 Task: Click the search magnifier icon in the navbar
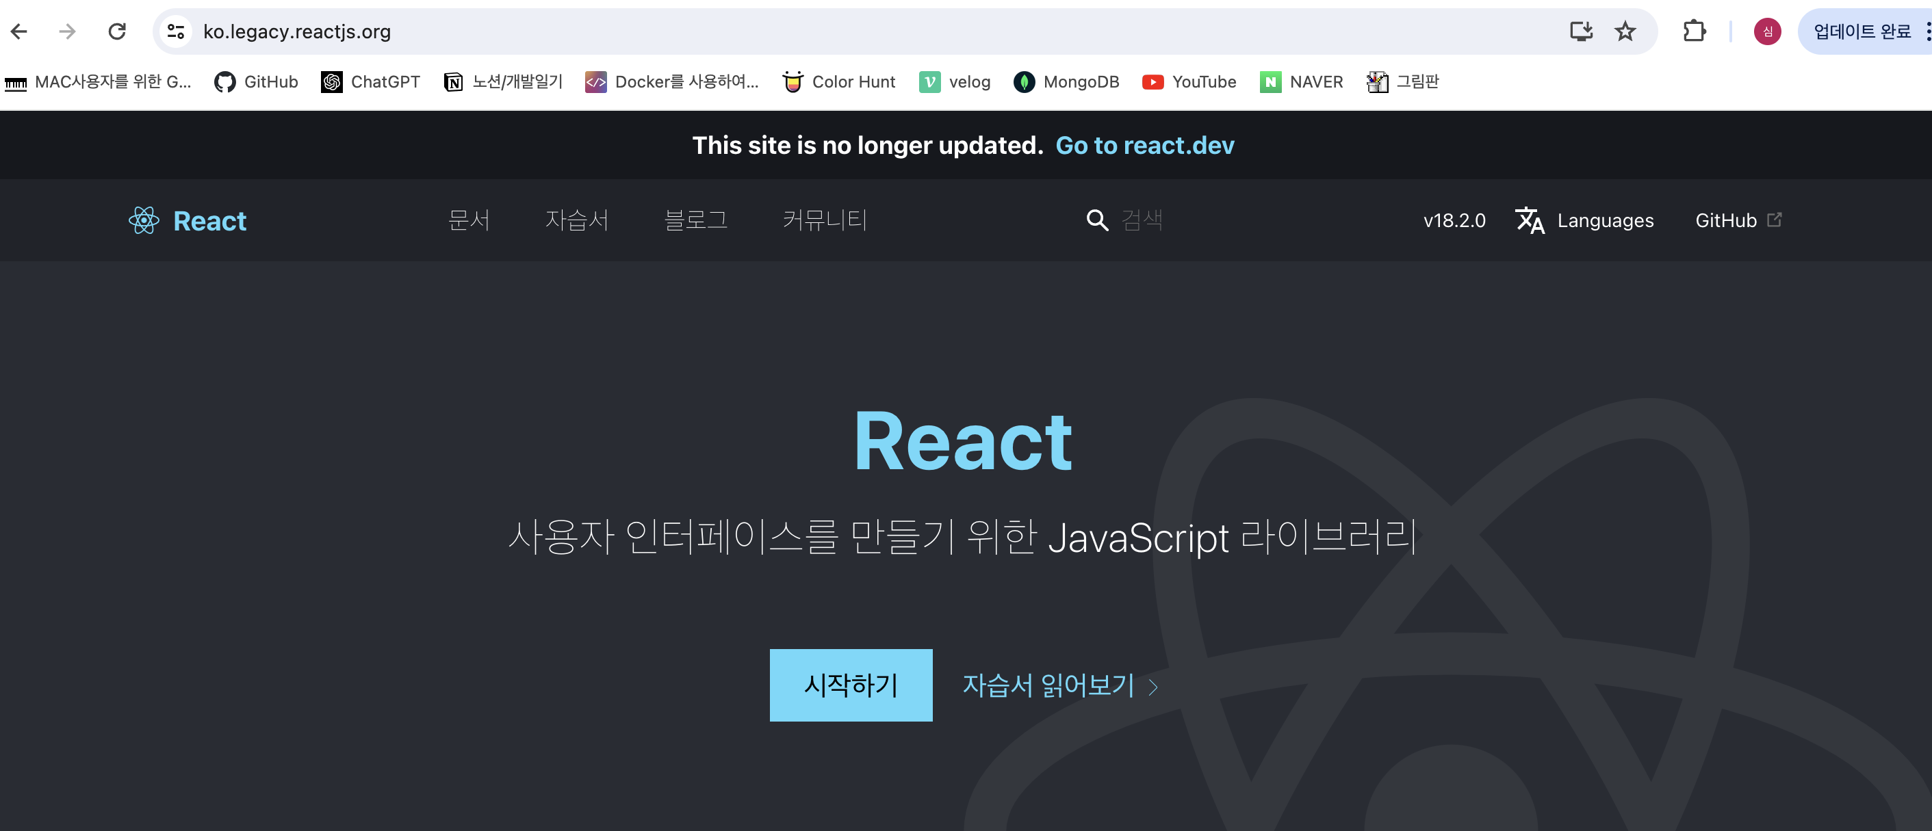tap(1096, 220)
